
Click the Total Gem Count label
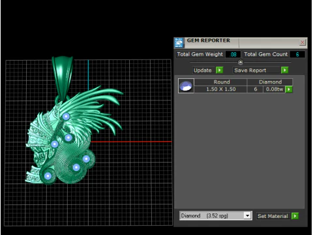pyautogui.click(x=265, y=54)
